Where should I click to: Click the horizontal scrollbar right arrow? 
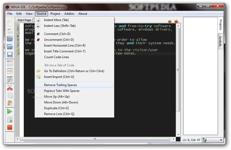(x=173, y=139)
